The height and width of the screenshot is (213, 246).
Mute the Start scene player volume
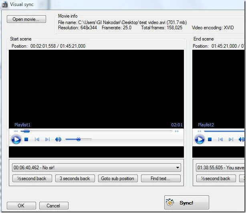click(58, 139)
